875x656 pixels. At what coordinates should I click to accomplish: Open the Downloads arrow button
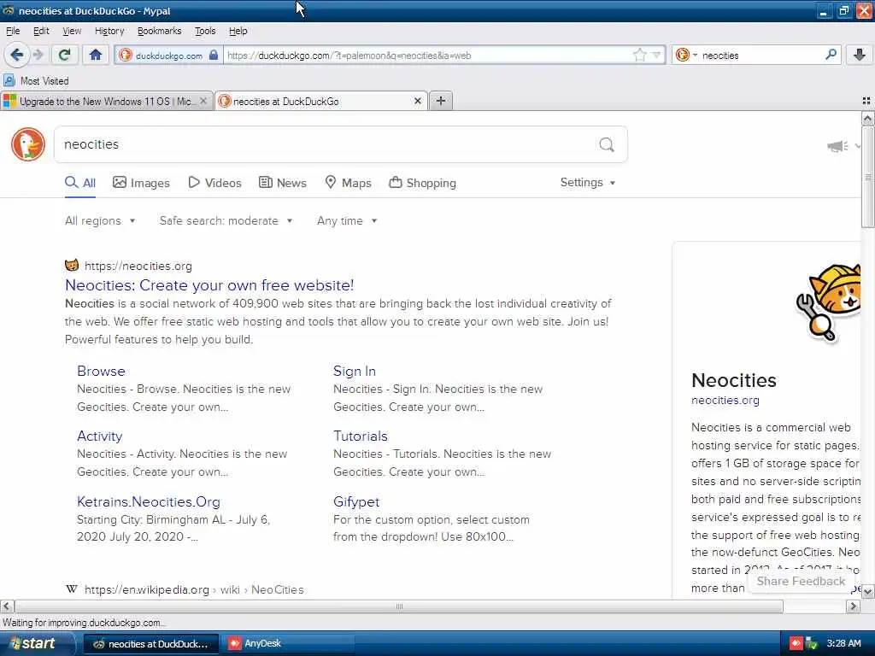pyautogui.click(x=860, y=55)
